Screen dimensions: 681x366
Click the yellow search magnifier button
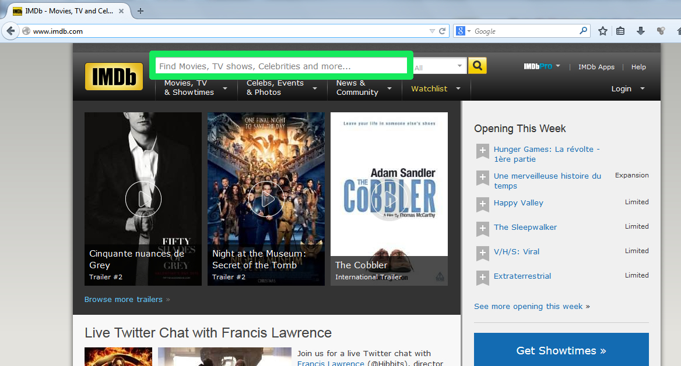477,66
